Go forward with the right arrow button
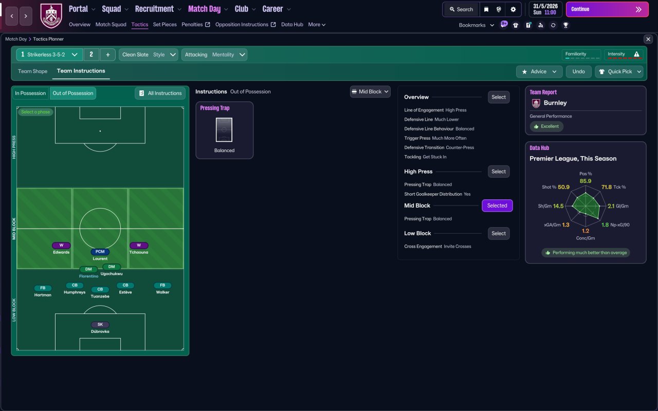 [x=26, y=16]
